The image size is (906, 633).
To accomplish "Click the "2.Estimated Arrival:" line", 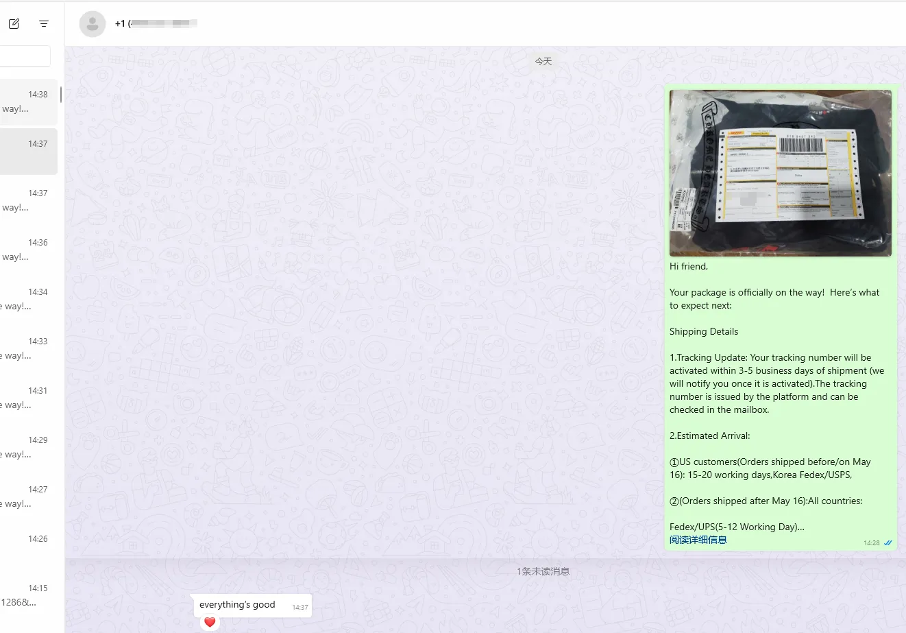I will 710,435.
